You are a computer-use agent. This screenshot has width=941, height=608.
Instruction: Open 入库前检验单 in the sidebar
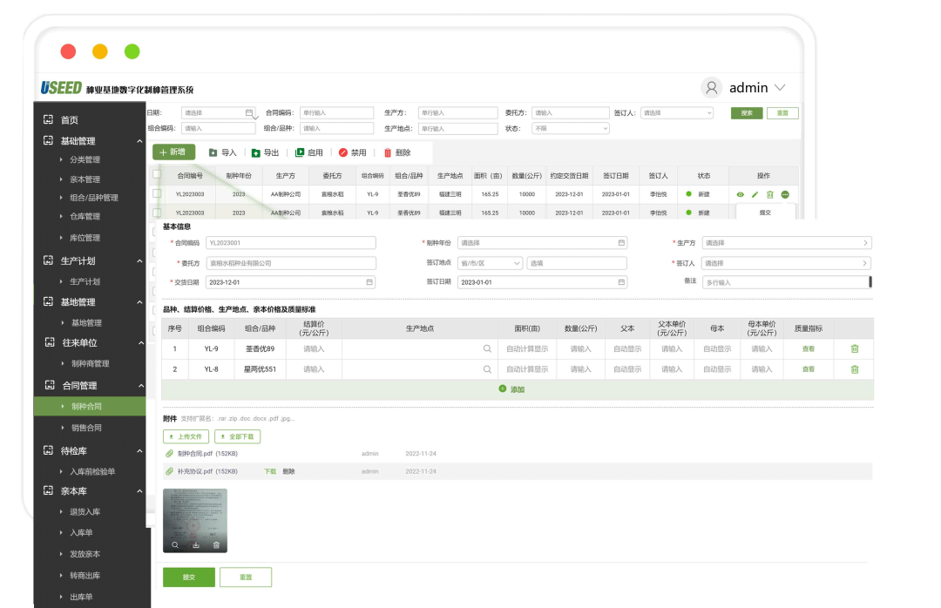92,472
